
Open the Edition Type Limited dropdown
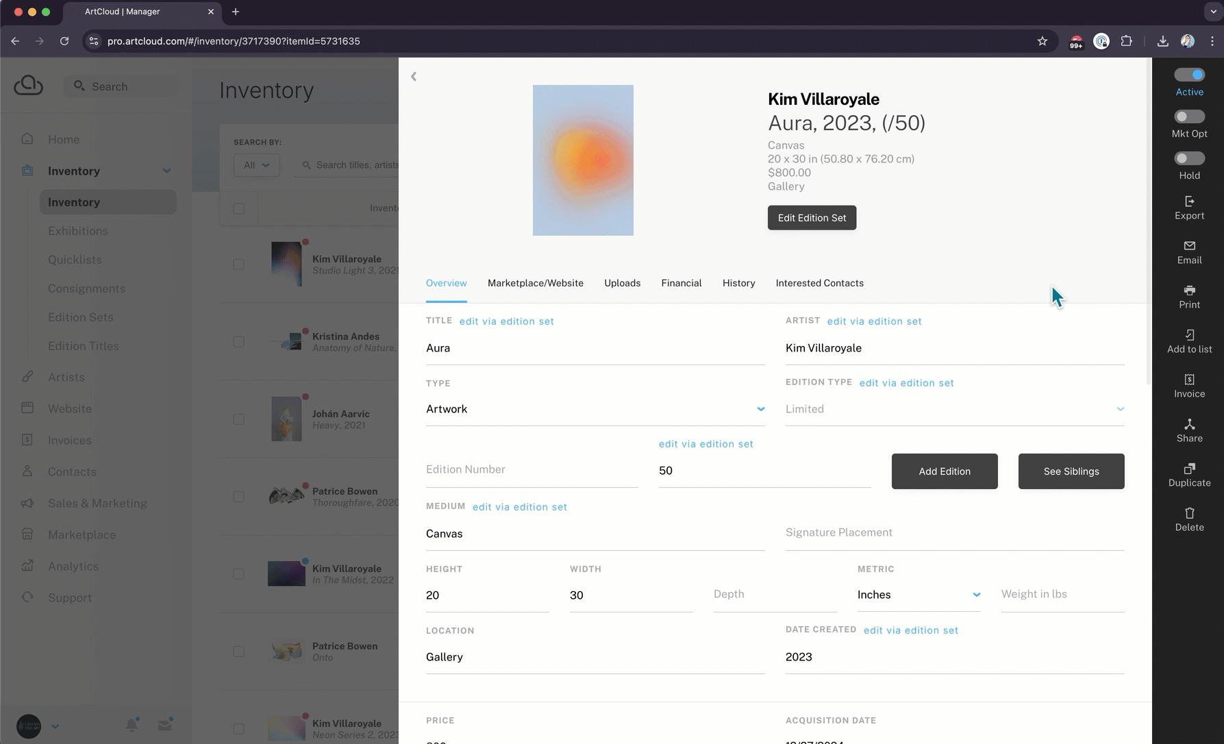tap(955, 409)
